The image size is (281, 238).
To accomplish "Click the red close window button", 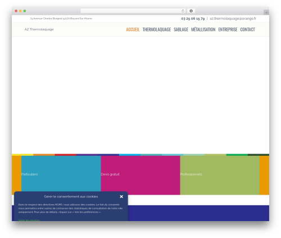I will coord(16,11).
